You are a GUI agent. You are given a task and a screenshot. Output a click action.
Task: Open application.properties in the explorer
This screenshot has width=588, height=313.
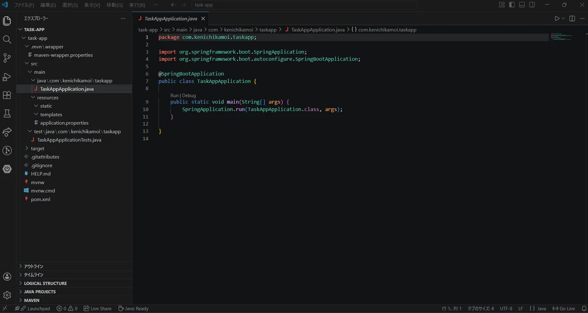73,123
